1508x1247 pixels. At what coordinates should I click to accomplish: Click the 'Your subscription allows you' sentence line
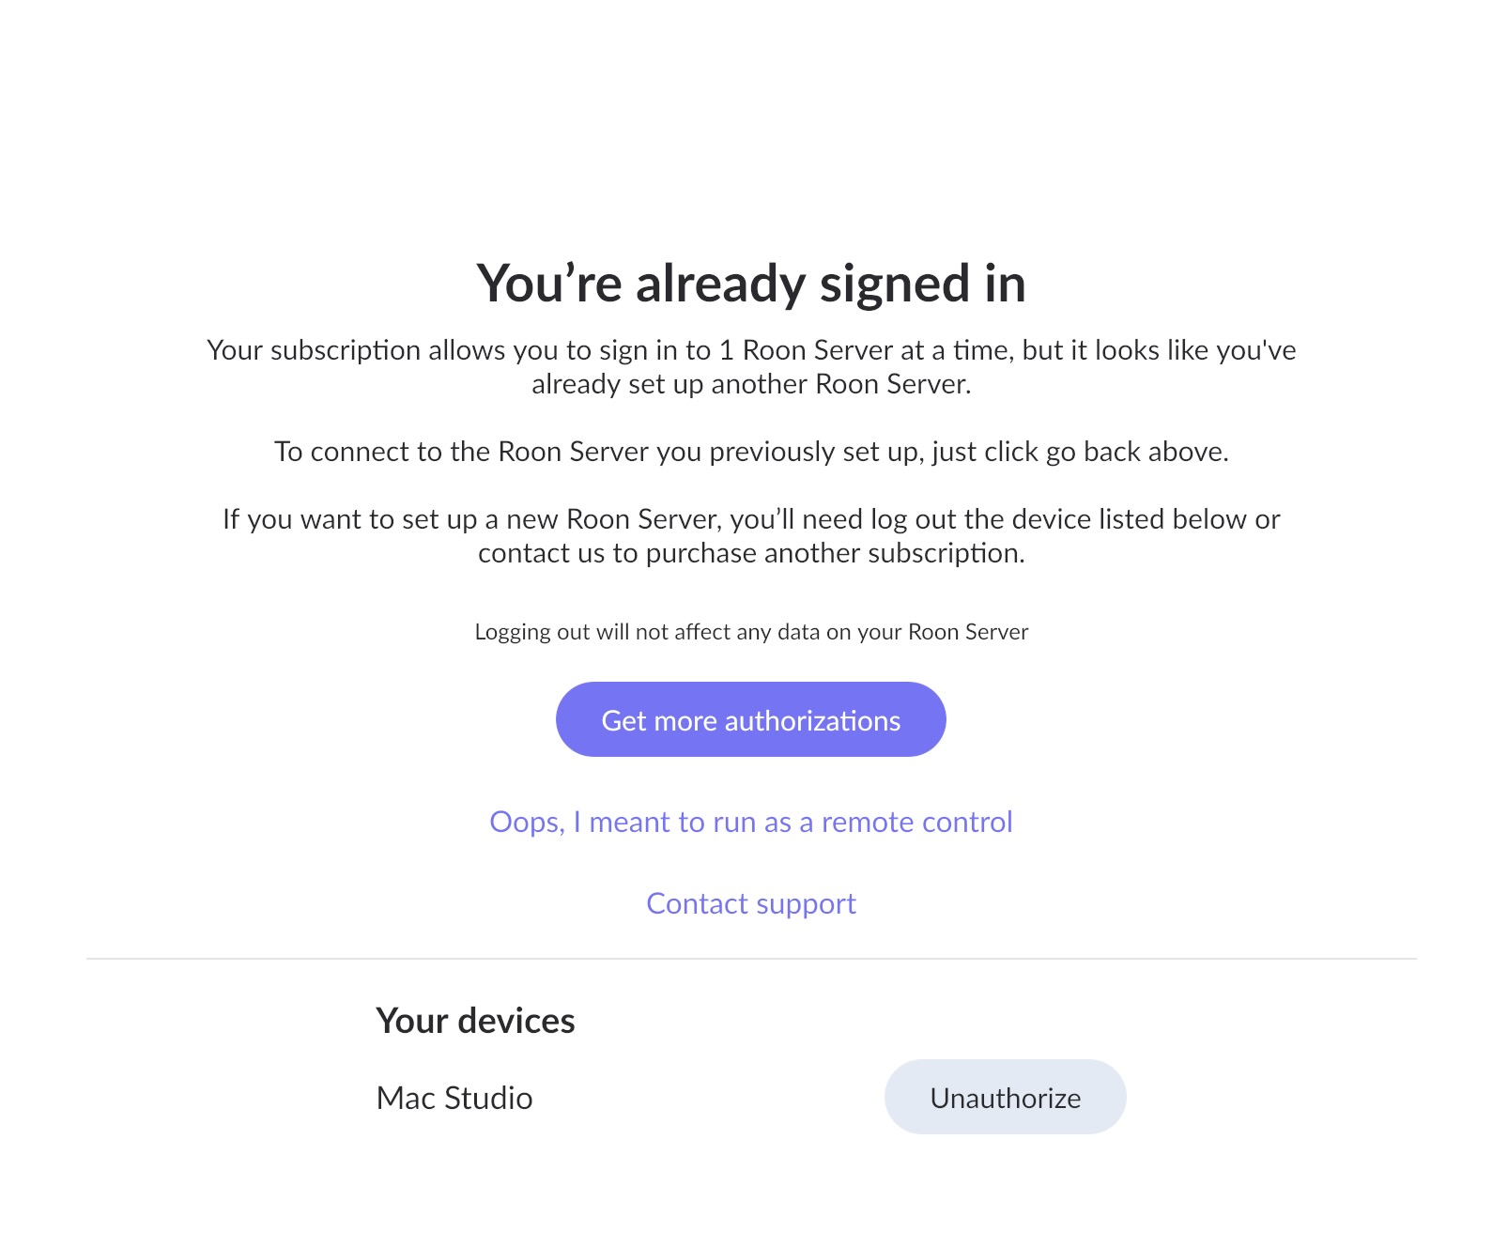coord(751,350)
